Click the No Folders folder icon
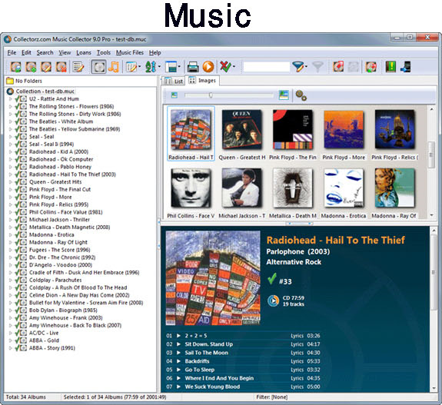 tap(10, 81)
